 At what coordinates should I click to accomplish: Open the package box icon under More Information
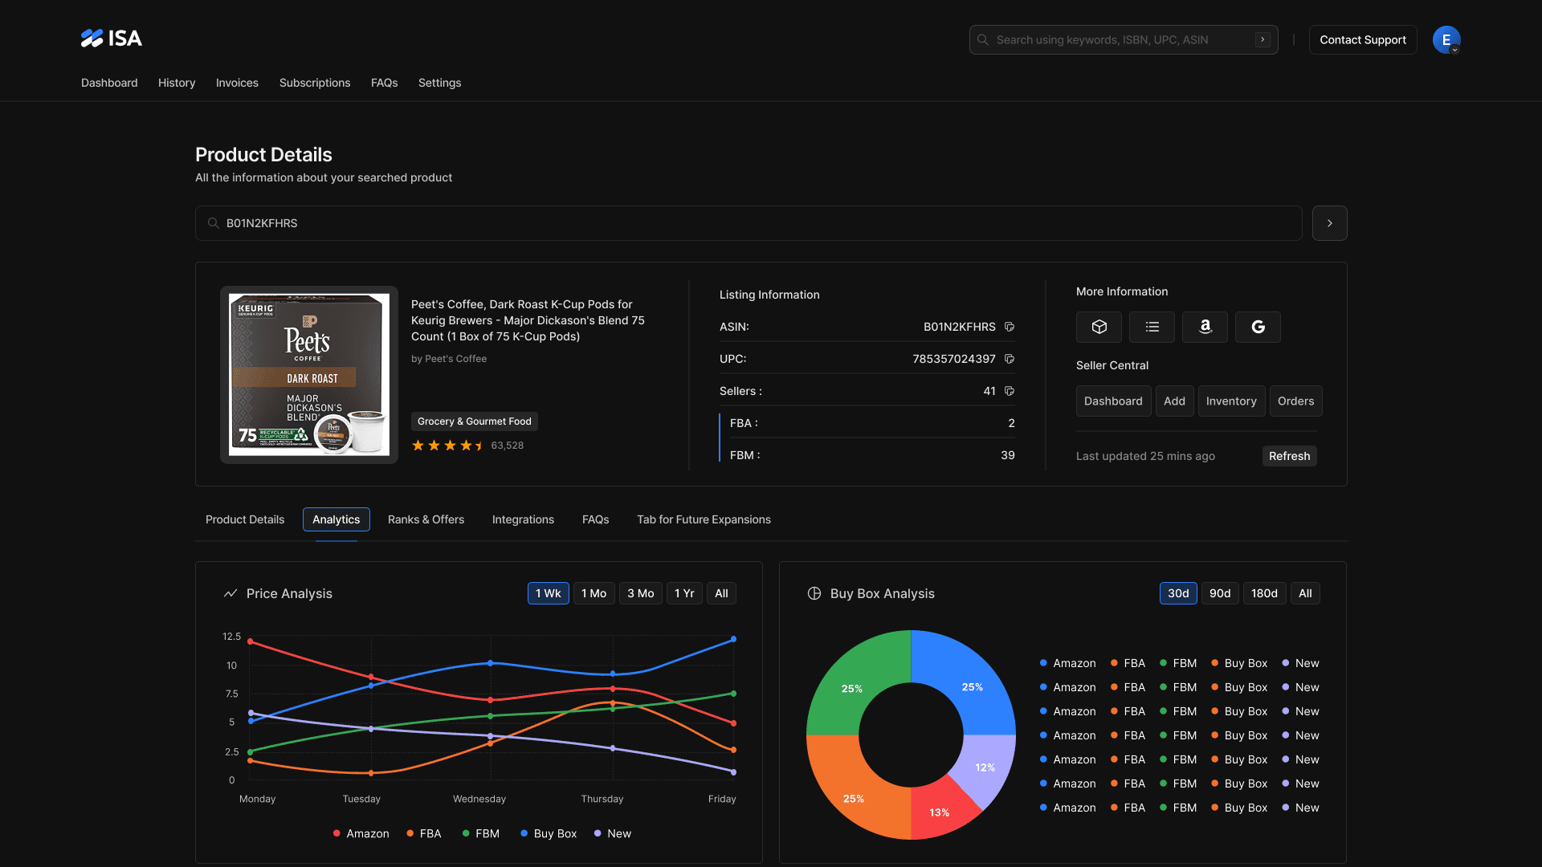click(x=1099, y=327)
